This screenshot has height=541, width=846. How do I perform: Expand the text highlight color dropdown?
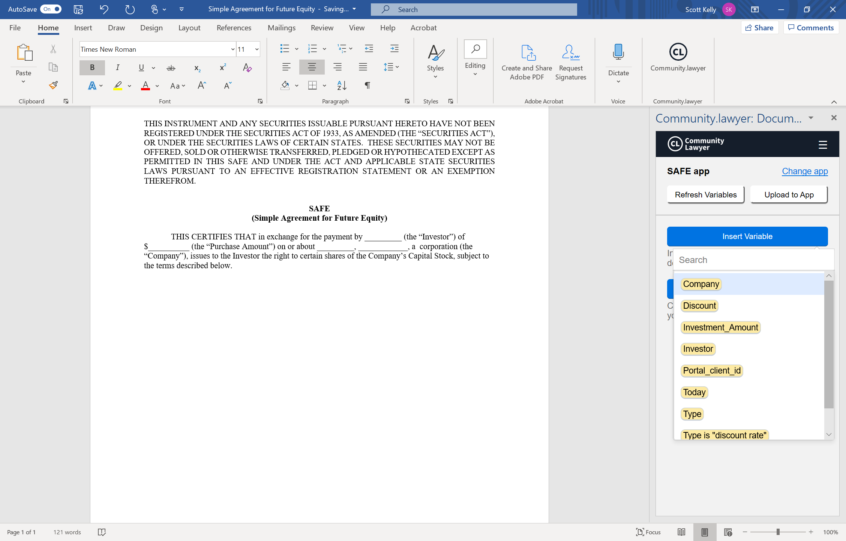click(129, 86)
